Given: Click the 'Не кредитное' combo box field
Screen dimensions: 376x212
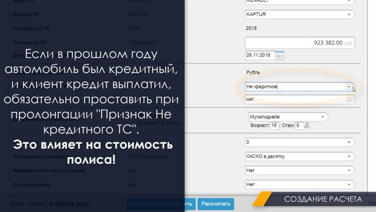Looking at the screenshot, I should click(300, 87).
